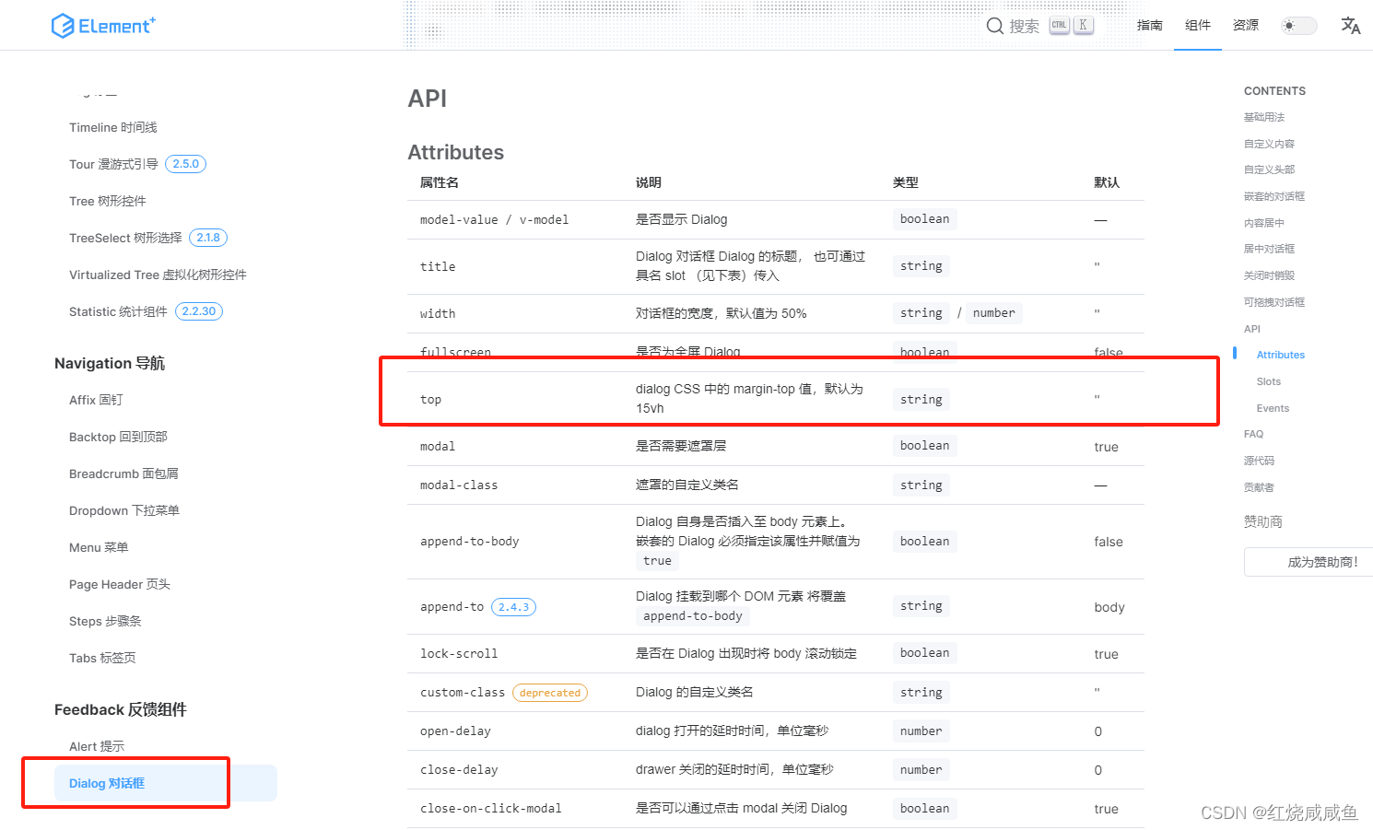Screen dimensions: 1373x830
Task: Jump to 源代码 in contents
Action: click(x=1259, y=461)
